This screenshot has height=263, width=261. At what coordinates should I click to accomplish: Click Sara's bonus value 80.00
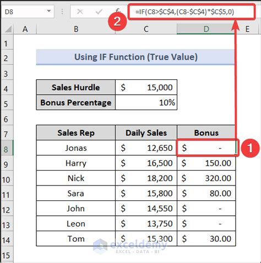coord(206,193)
